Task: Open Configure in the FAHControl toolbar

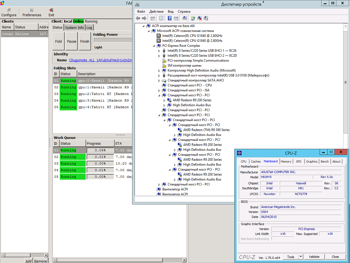Action: coord(9,12)
